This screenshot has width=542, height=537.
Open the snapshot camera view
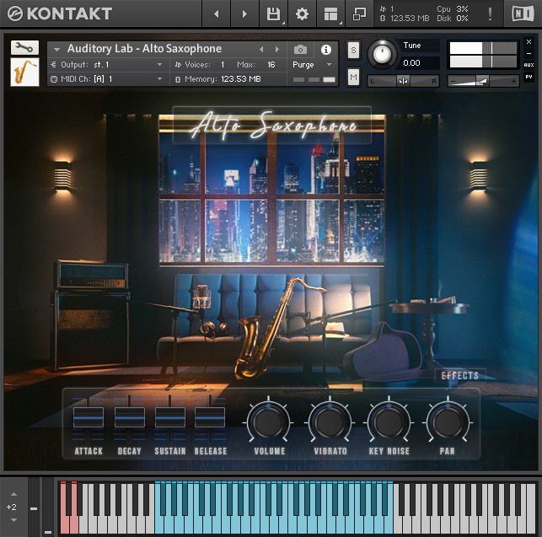[x=300, y=50]
